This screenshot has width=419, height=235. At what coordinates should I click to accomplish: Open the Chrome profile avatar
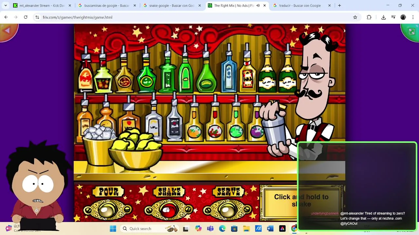[403, 17]
